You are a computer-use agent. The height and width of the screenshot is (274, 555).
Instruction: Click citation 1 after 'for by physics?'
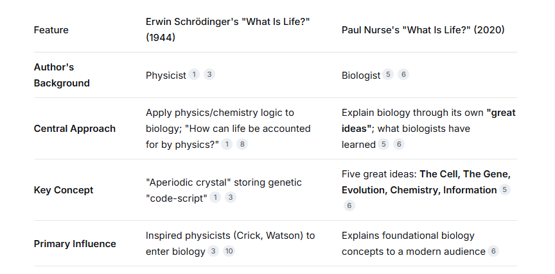tap(227, 144)
